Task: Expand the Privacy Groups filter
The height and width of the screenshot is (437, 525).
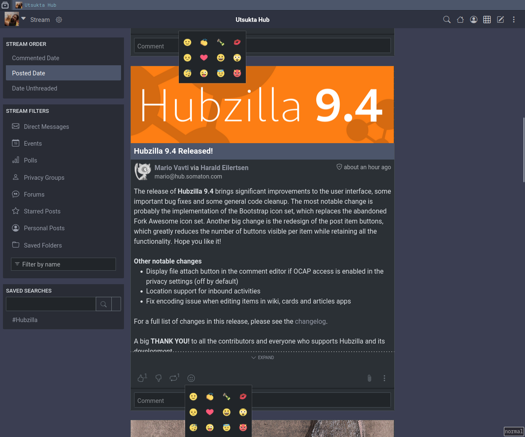Action: (x=63, y=178)
